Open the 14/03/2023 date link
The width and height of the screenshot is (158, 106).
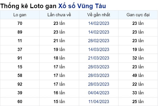[99, 49]
